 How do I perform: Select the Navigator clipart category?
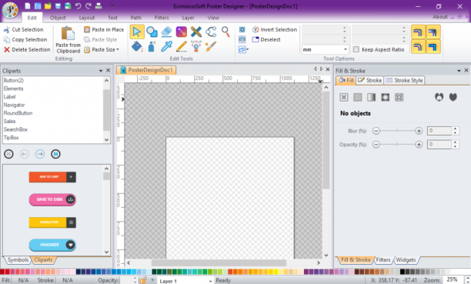(x=14, y=105)
